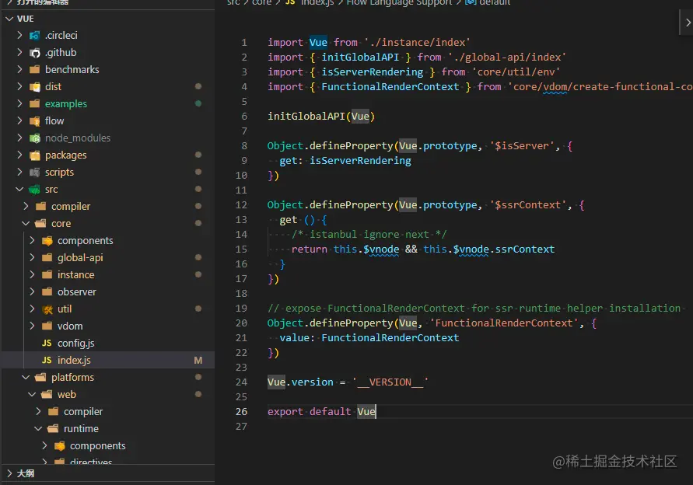This screenshot has height=485, width=693.
Task: Select the node_modules folder row
Action: pyautogui.click(x=108, y=138)
